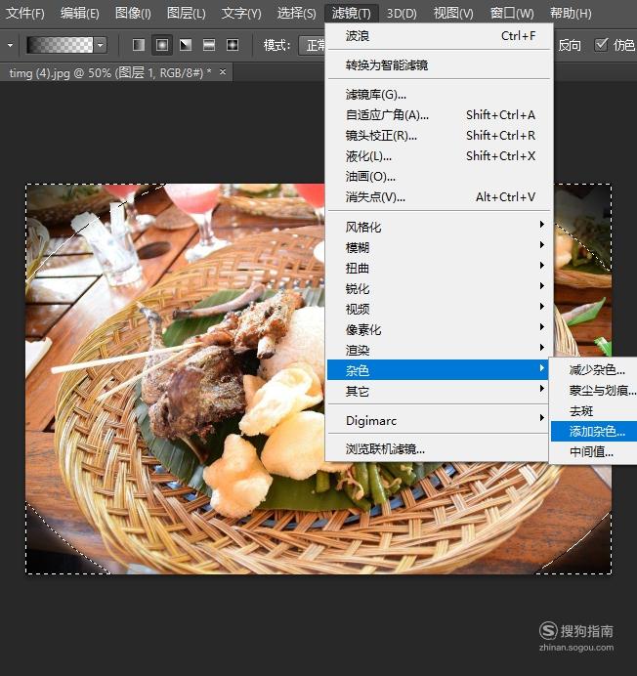Choose 蒙尘与划痕... in submenu

coord(594,391)
